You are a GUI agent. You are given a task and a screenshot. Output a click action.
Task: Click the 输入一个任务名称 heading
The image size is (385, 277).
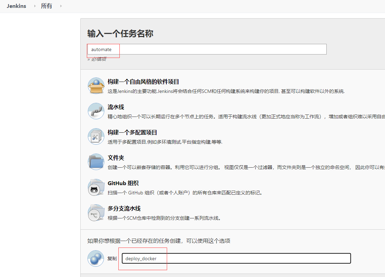[120, 34]
